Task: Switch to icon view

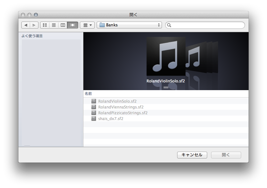Action: pos(45,25)
